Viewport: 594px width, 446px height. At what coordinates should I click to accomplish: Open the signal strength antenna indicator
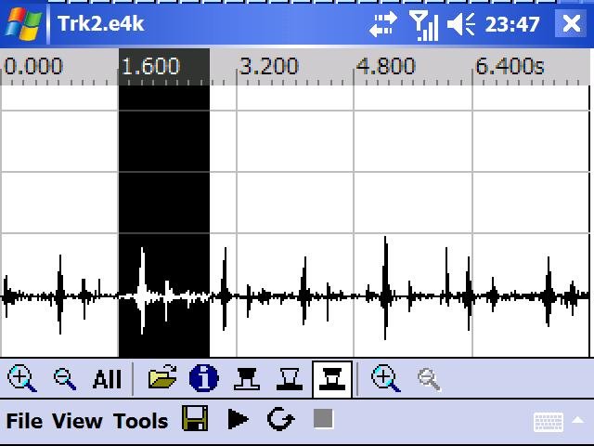pos(424,25)
